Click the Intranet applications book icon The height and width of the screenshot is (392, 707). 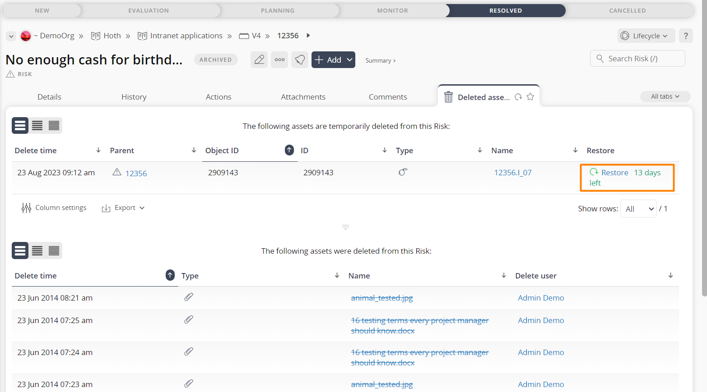click(x=142, y=36)
